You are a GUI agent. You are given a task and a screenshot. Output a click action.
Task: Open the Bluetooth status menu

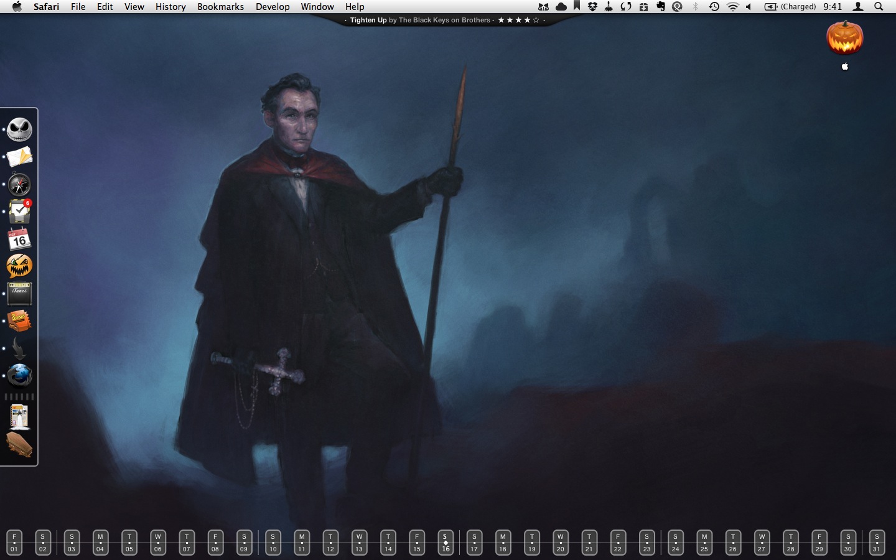(x=696, y=7)
